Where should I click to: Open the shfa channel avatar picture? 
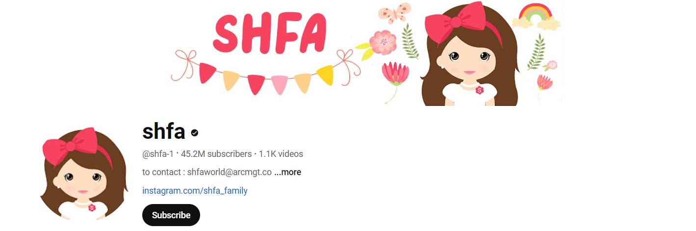point(83,173)
